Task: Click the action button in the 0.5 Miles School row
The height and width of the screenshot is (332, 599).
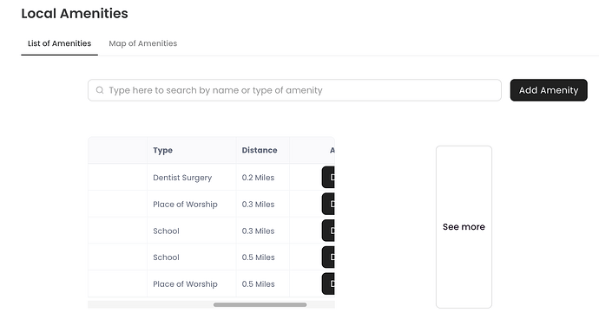Action: click(x=328, y=257)
